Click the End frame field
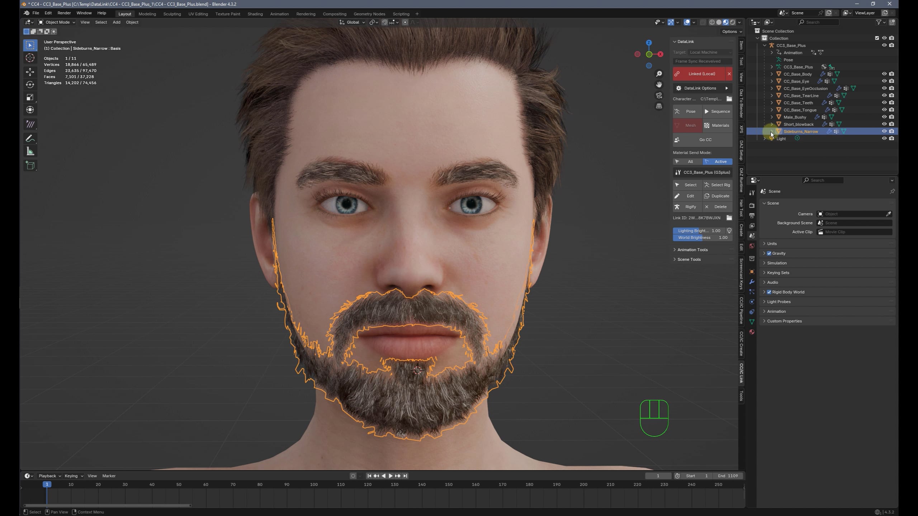The image size is (918, 516). [728, 476]
